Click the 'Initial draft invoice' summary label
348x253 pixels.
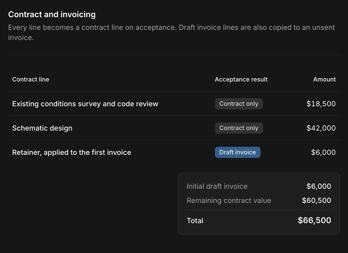217,186
